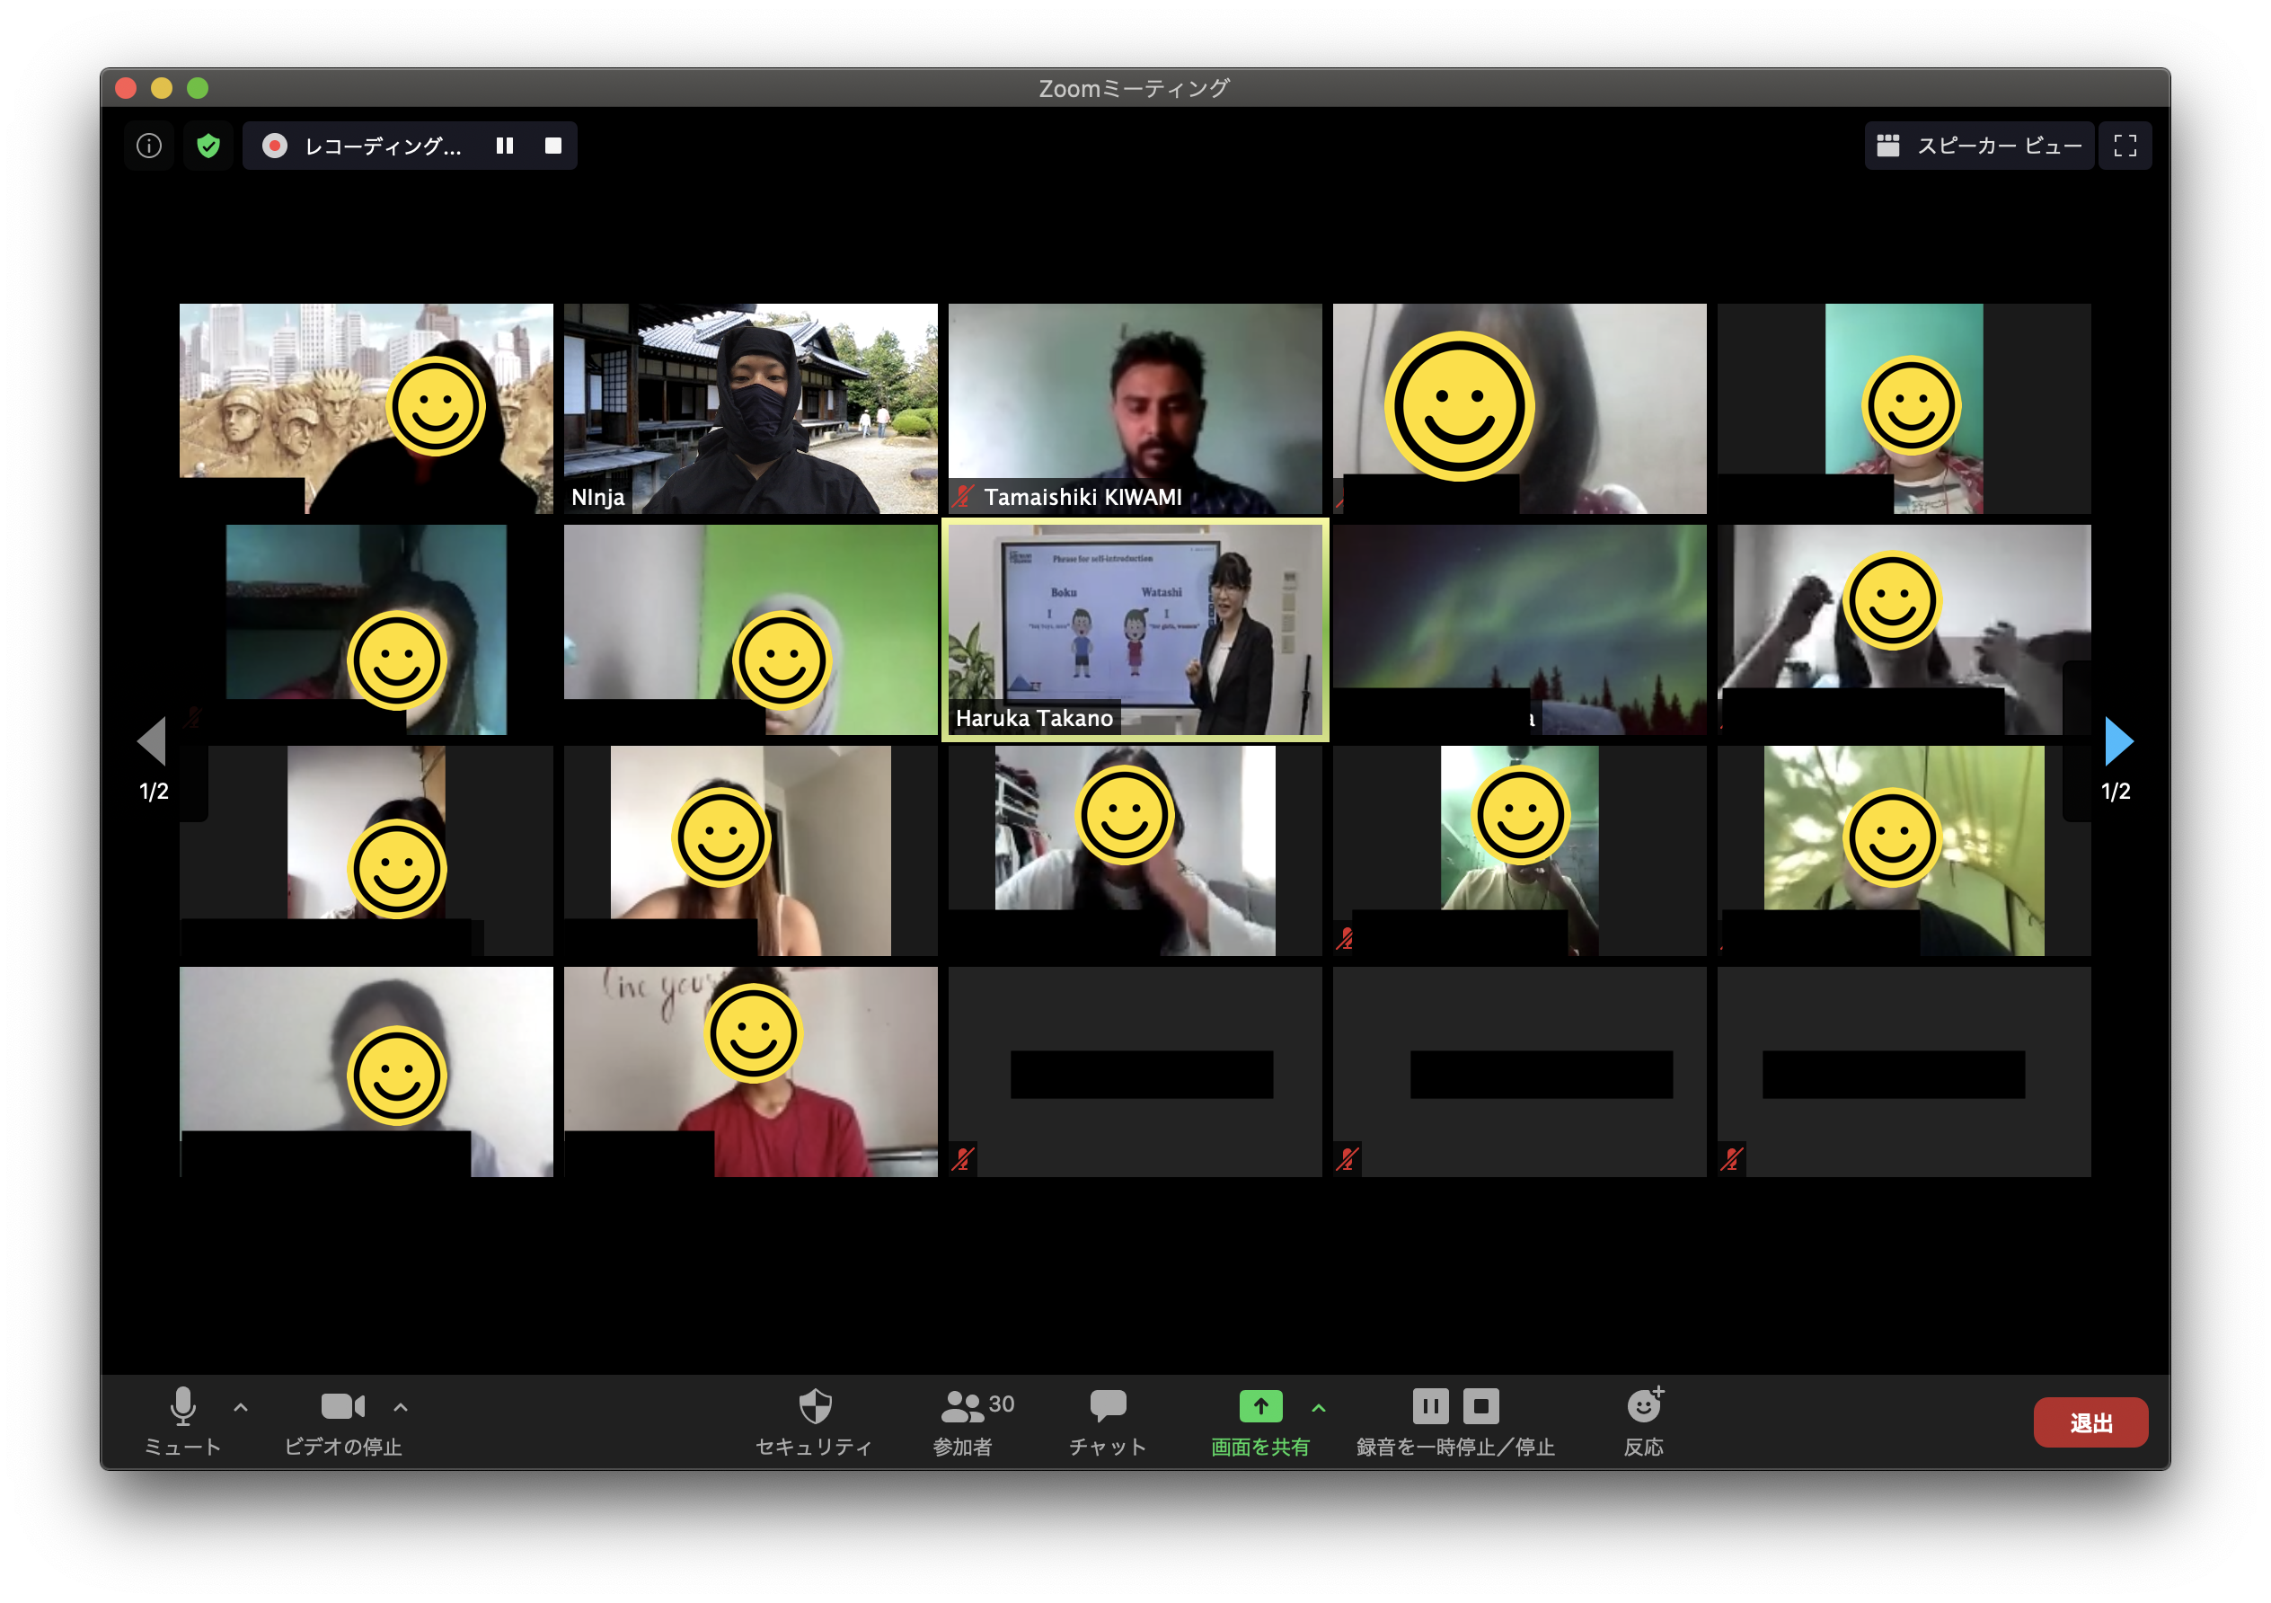
Task: Select the Ninja participant video tile
Action: [x=750, y=408]
